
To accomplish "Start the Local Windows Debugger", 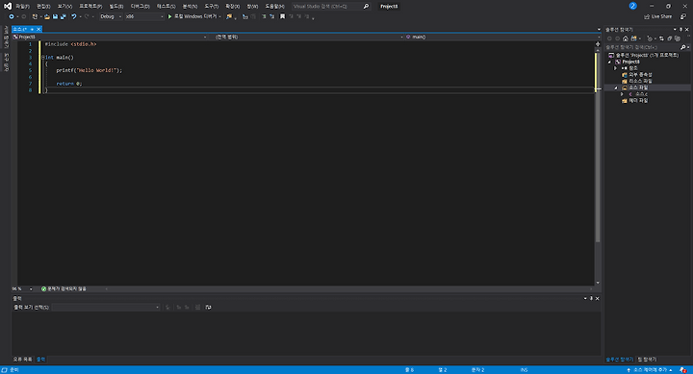I will (x=193, y=16).
